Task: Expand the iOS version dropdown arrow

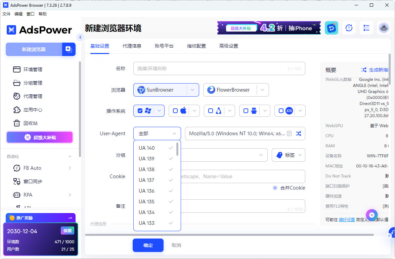Action: tap(300, 111)
